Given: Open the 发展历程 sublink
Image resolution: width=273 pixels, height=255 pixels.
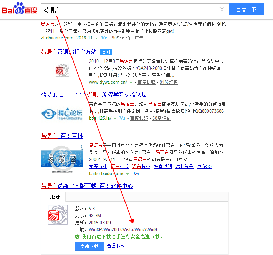Looking at the screenshot, I should (98, 166).
